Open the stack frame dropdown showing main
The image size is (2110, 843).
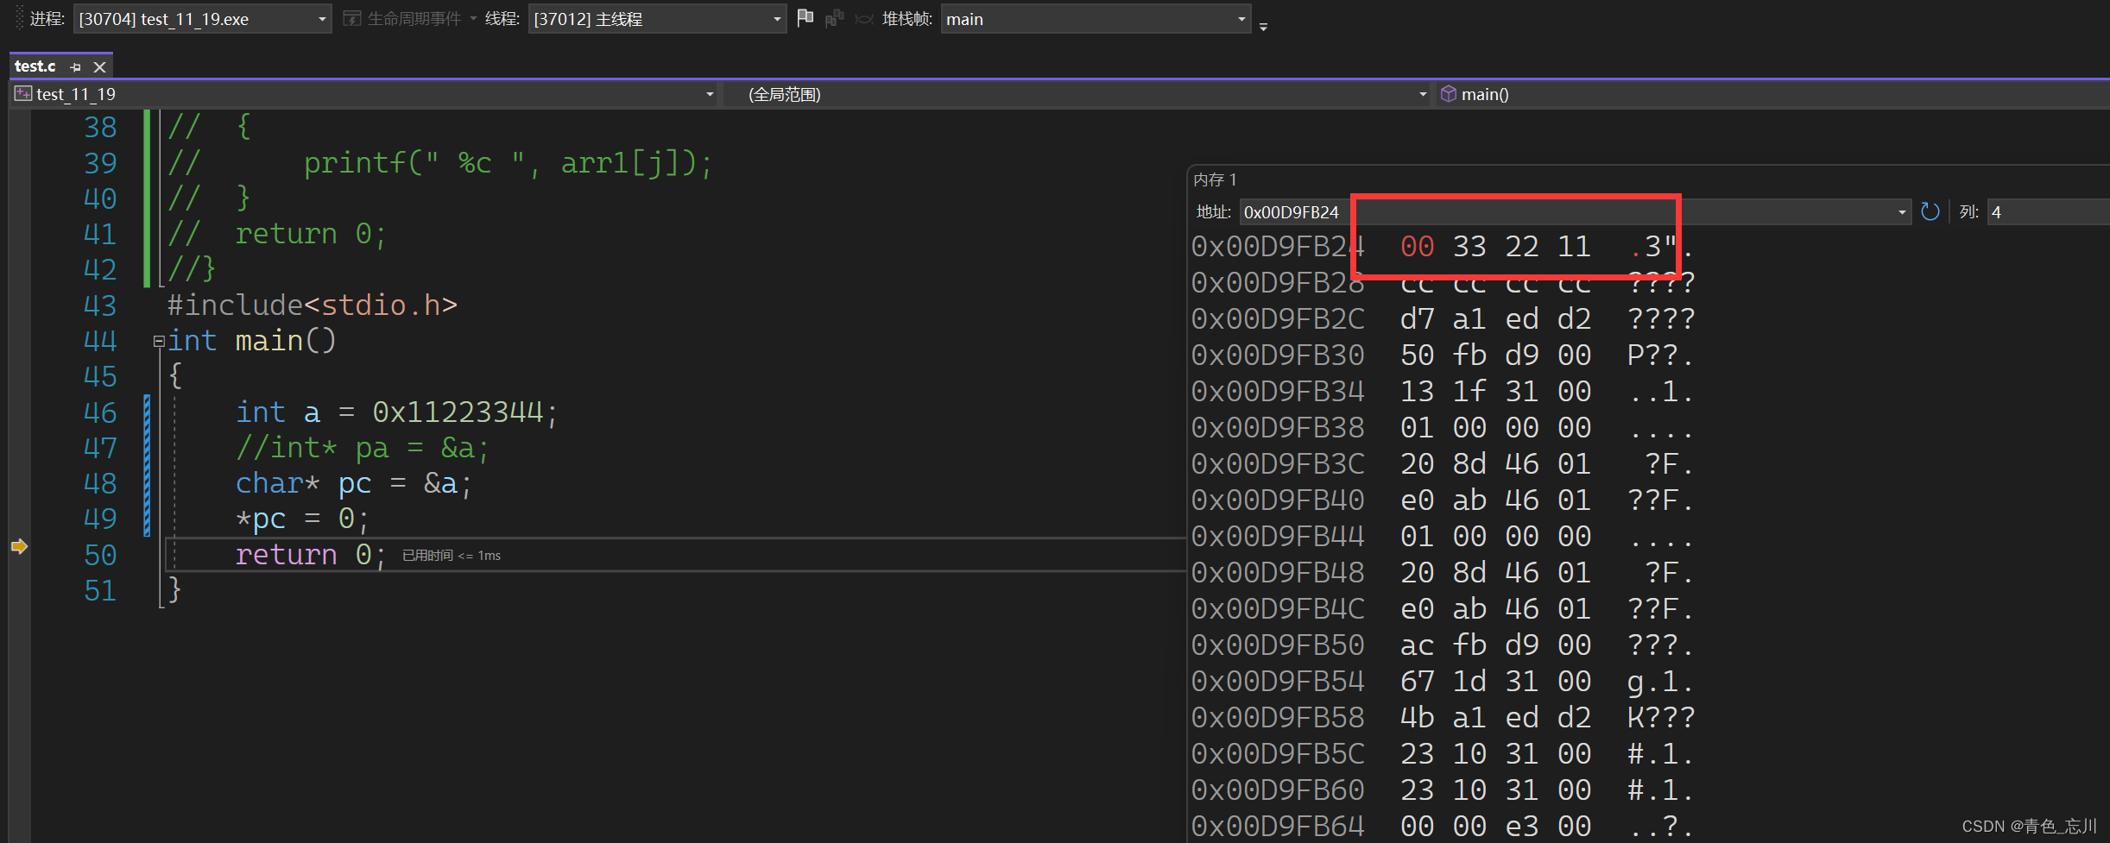pos(1096,19)
